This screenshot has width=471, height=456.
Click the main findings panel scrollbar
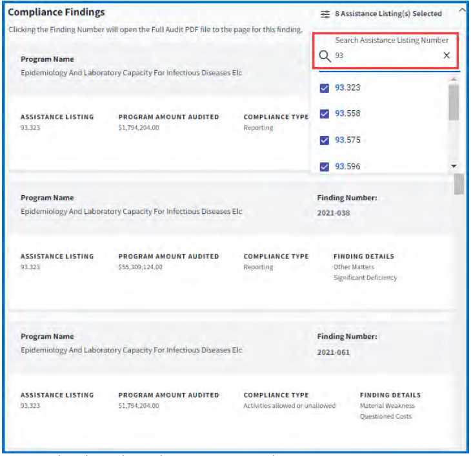[x=459, y=184]
